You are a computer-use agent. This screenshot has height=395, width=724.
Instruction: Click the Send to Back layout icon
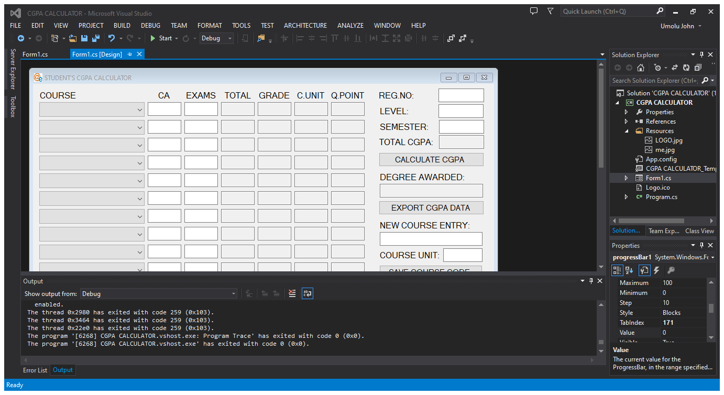click(463, 38)
